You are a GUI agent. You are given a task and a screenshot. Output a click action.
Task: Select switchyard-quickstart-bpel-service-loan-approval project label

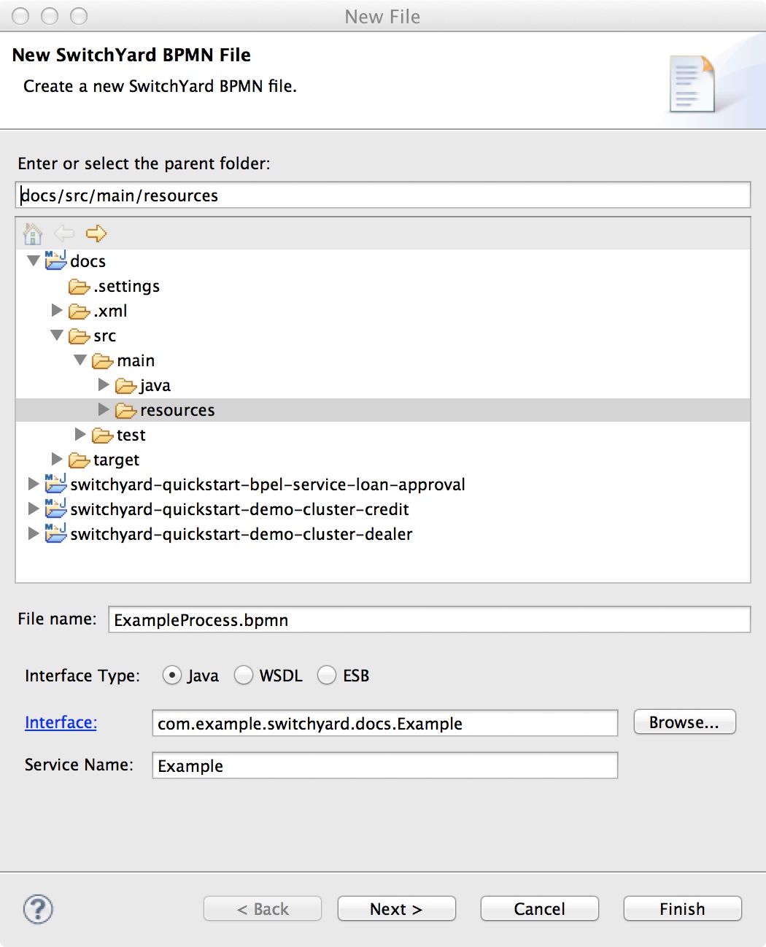point(268,485)
